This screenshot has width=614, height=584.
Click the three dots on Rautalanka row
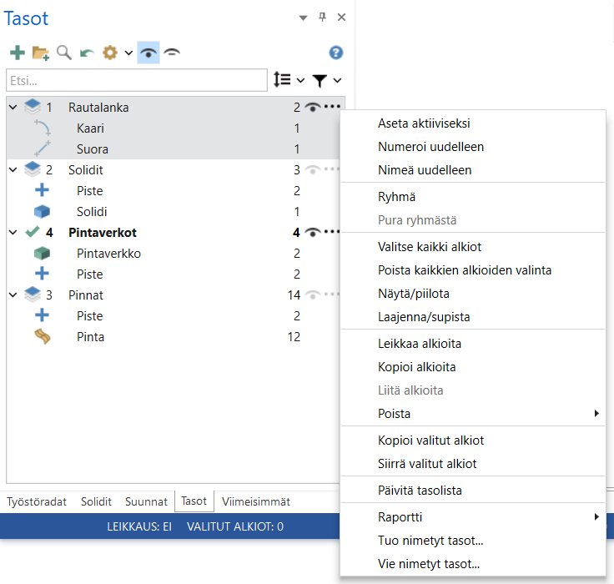(x=333, y=107)
